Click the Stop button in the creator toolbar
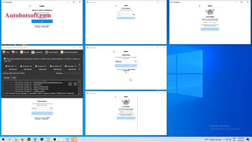The width and height of the screenshot is (252, 142). pyautogui.click(x=6, y=52)
